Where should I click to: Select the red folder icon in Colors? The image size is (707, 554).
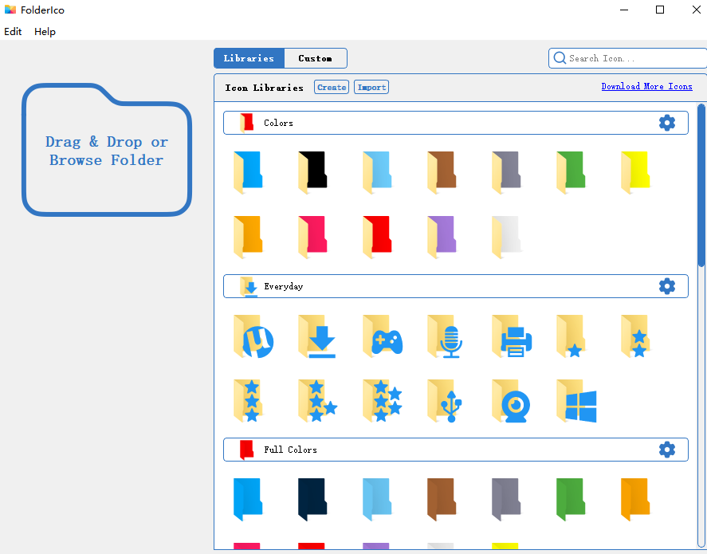377,237
